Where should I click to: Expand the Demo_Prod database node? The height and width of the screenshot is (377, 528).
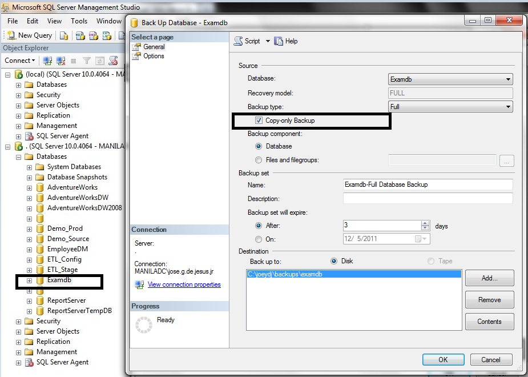click(x=29, y=229)
